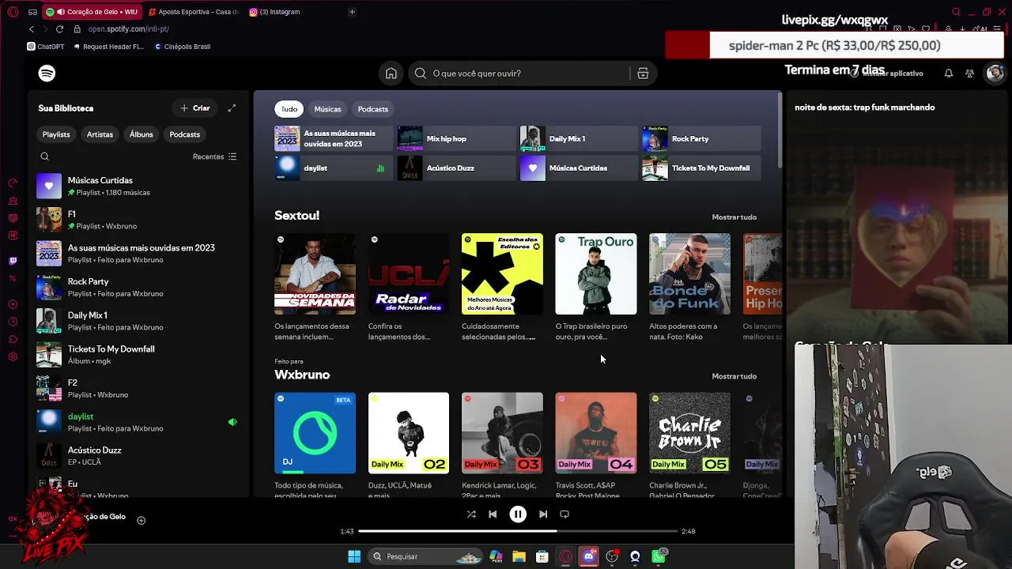Open the Daily Mix 1 quick tile

(x=579, y=139)
